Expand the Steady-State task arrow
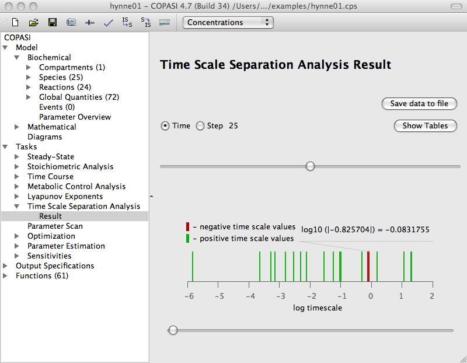The image size is (467, 363). coord(17,156)
